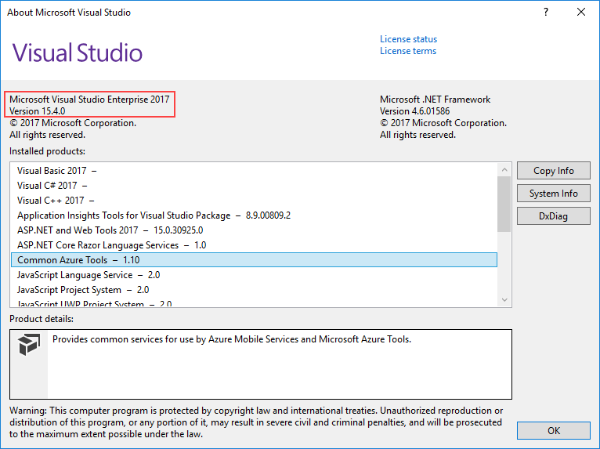Select Visual C++ 2017 in the list
This screenshot has width=600, height=449.
254,200
